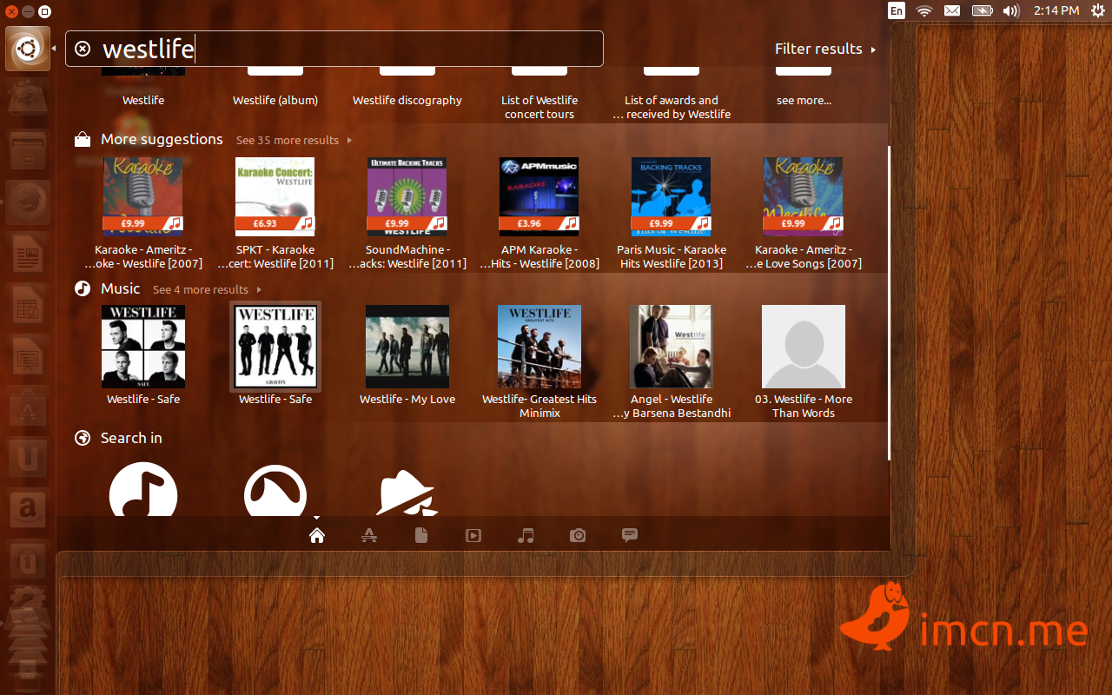Open Angel - Westlife track
The image size is (1112, 695).
672,361
